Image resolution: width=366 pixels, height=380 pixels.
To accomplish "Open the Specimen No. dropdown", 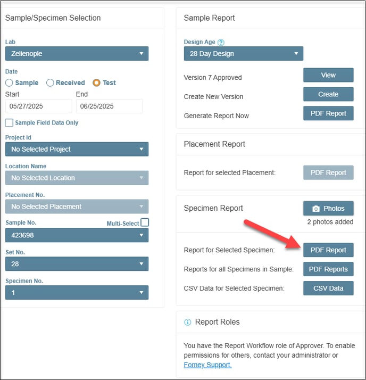I will [77, 292].
